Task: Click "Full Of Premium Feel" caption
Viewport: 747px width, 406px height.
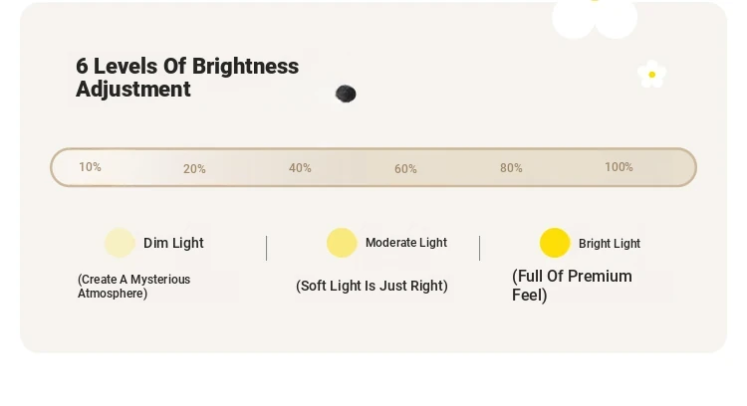Action: [x=572, y=286]
